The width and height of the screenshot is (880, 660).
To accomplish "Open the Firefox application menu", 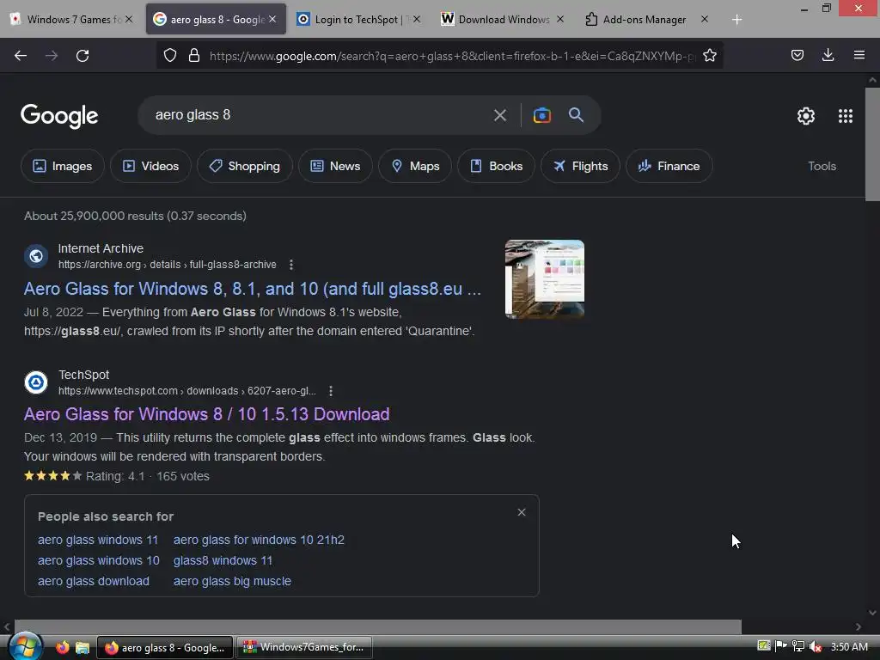I will pos(859,55).
